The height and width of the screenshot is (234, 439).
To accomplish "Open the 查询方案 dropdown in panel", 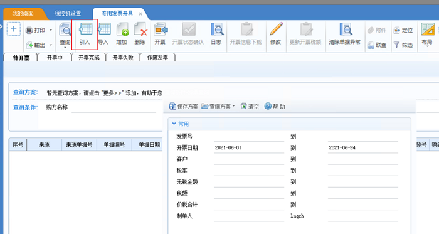I will (218, 107).
